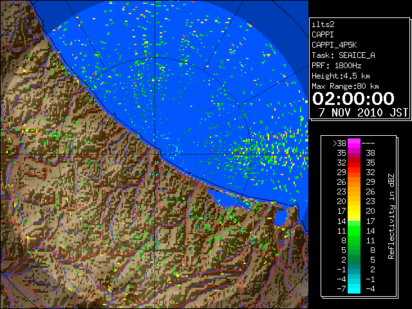The width and height of the screenshot is (412, 309).
Task: Select the 'CAPPI_4P5K' product name text
Action: [x=334, y=45]
